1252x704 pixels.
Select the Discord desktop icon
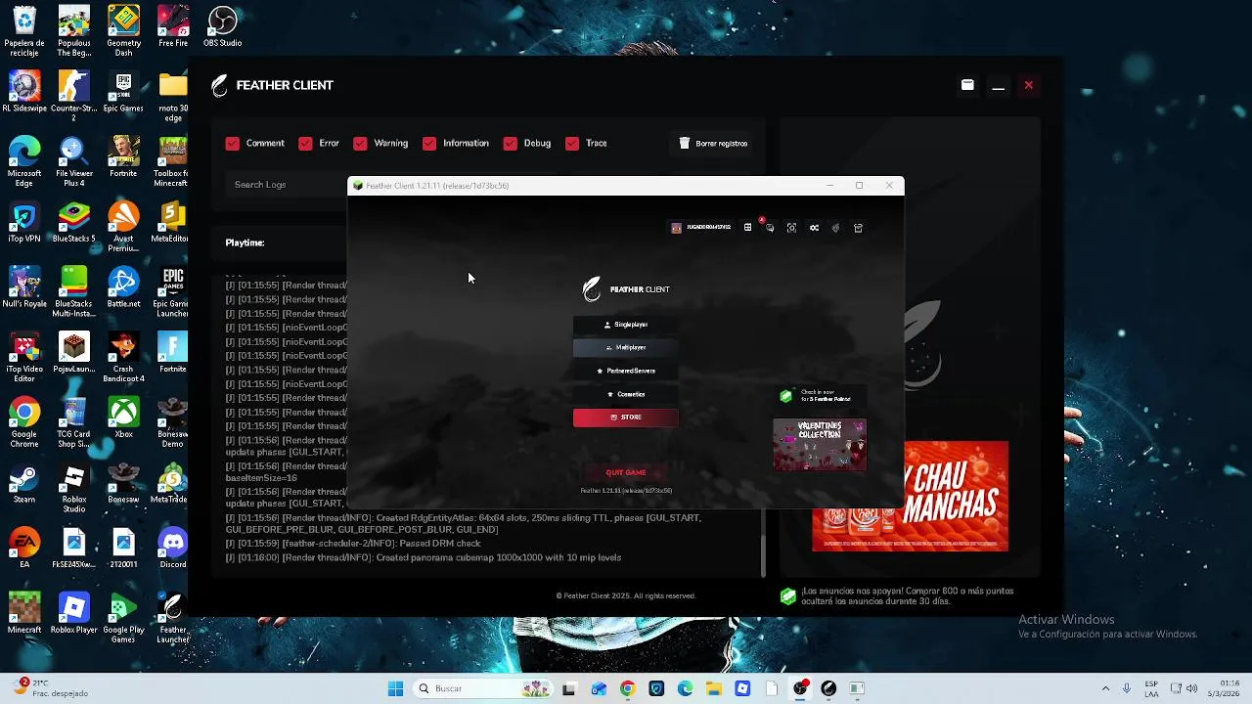coord(173,549)
